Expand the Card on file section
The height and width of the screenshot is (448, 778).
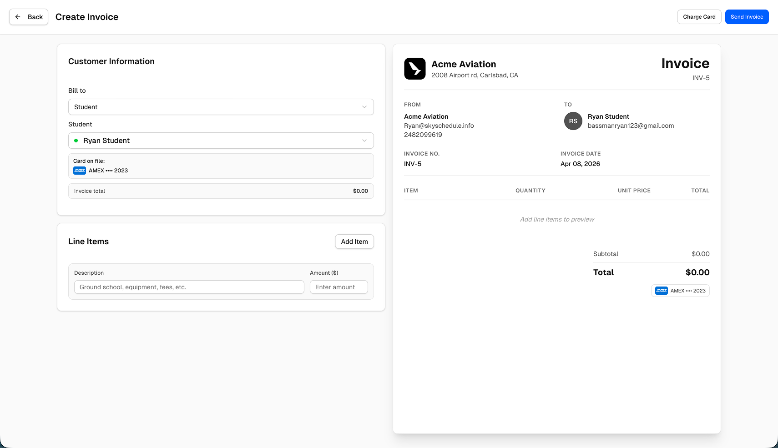tap(220, 166)
